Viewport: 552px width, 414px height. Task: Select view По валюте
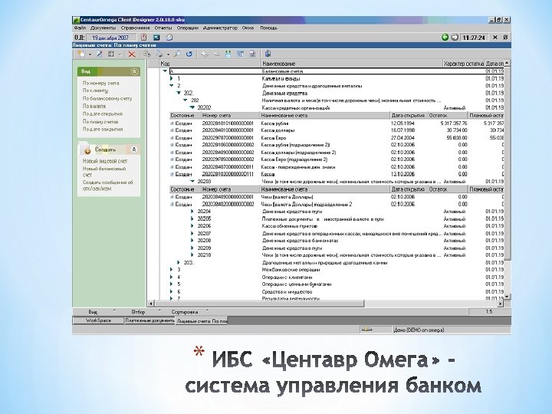coord(94,106)
